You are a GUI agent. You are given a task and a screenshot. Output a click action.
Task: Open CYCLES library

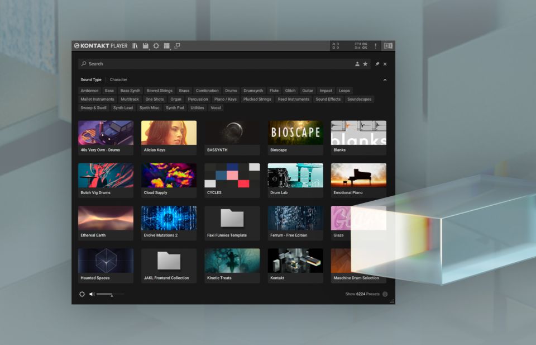pyautogui.click(x=232, y=181)
